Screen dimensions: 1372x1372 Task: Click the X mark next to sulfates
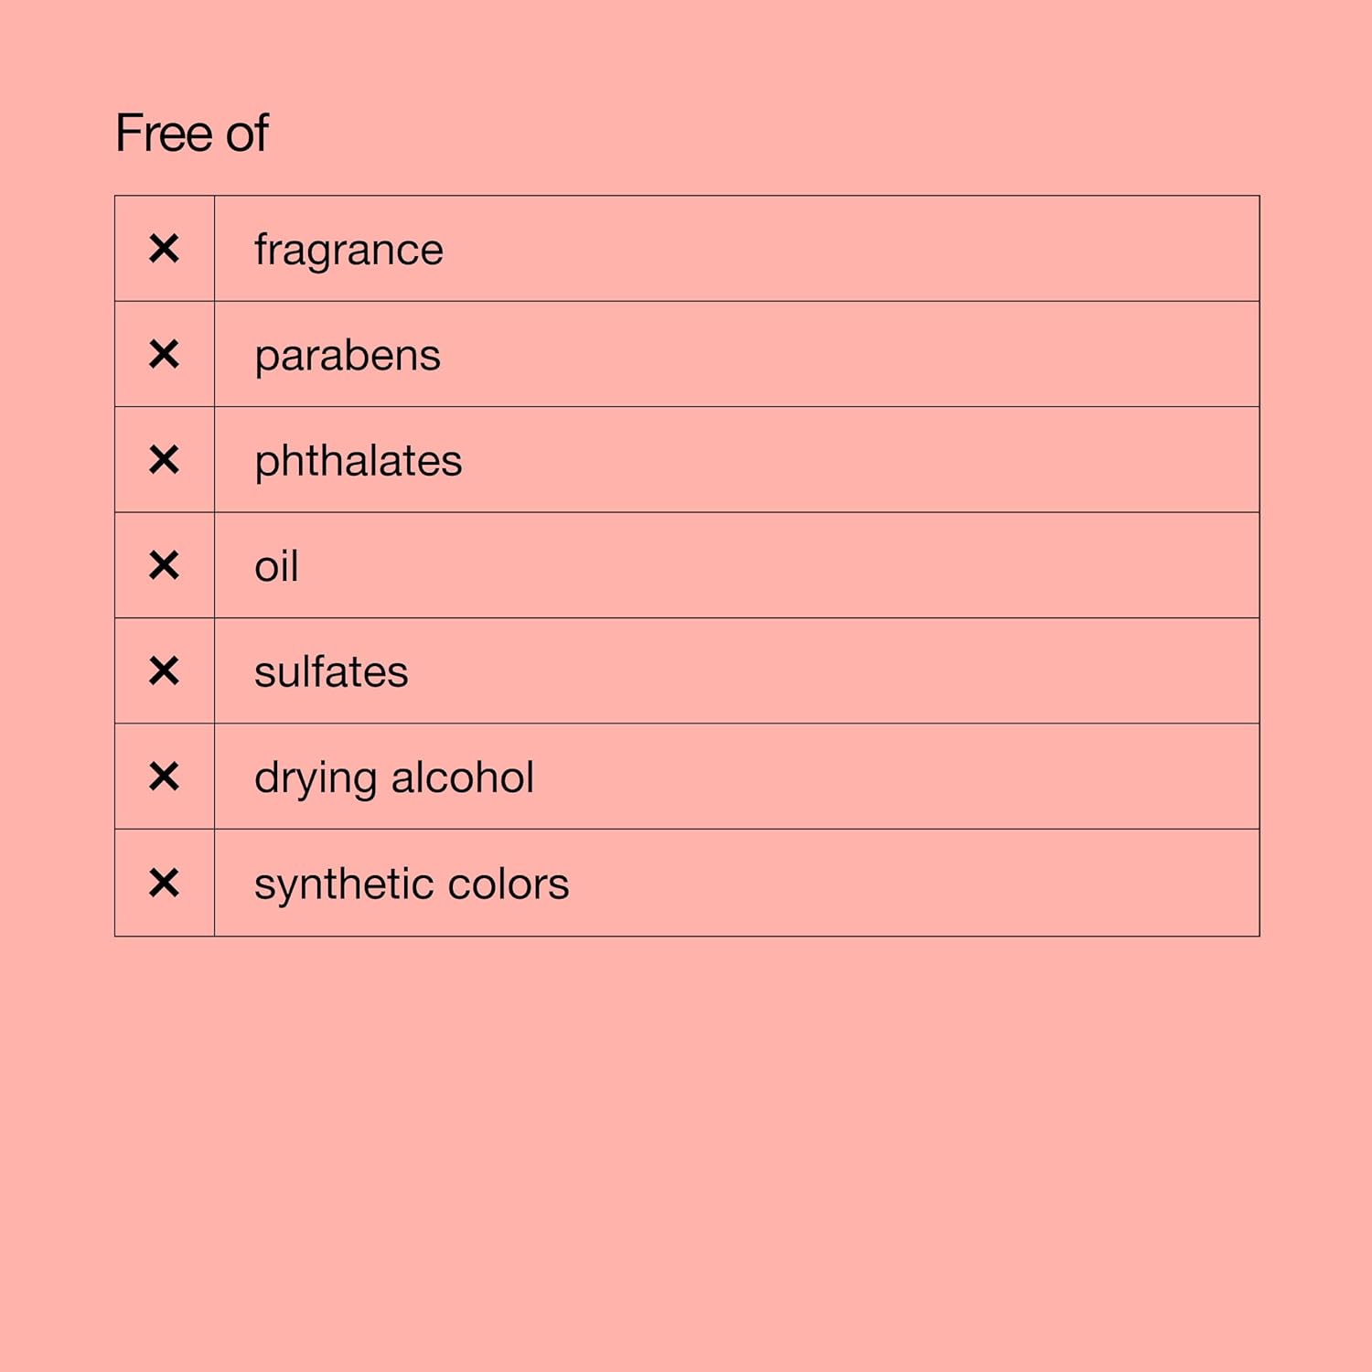click(165, 671)
